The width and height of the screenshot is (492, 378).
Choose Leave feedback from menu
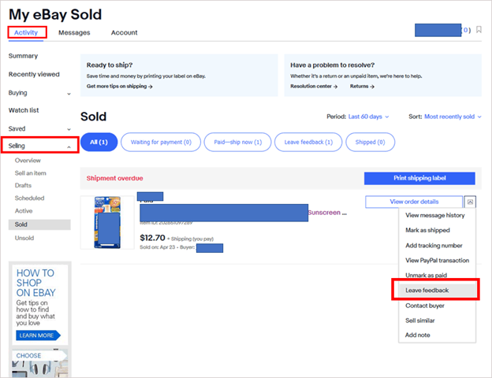(x=435, y=291)
